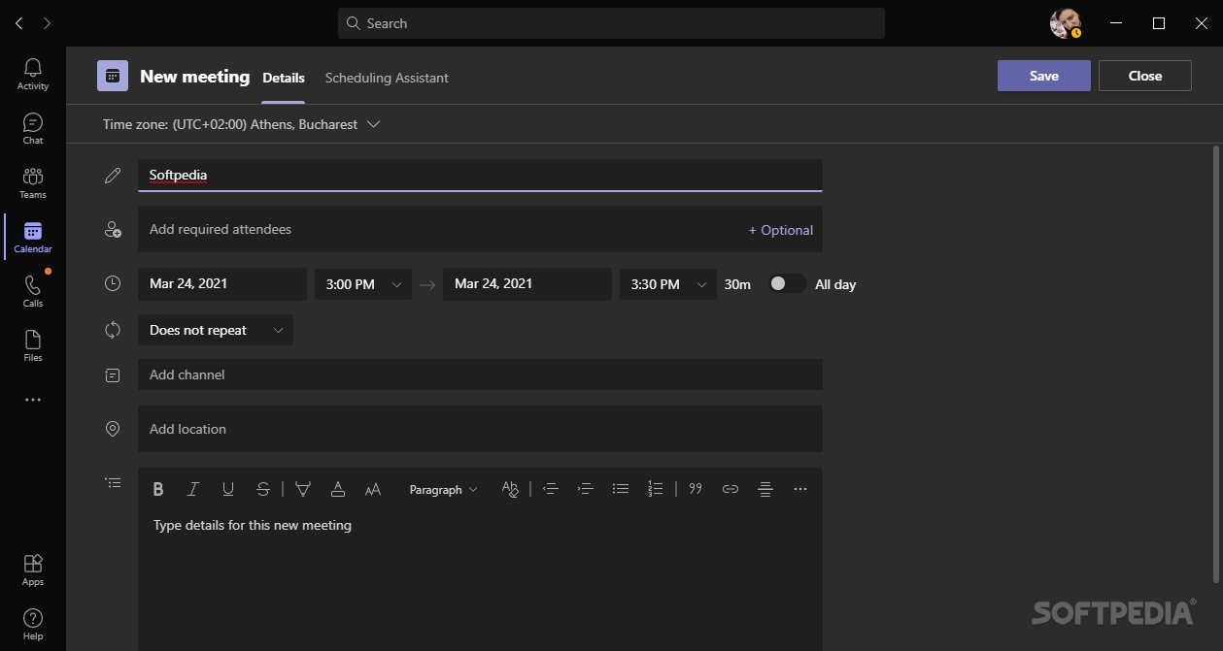Image resolution: width=1223 pixels, height=651 pixels.
Task: Click the Add location field
Action: (x=480, y=429)
